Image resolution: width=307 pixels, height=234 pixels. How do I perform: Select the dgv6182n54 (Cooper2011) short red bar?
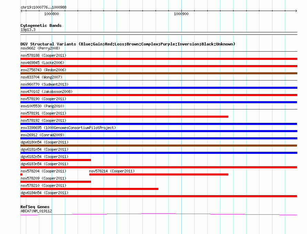[x=56, y=160]
